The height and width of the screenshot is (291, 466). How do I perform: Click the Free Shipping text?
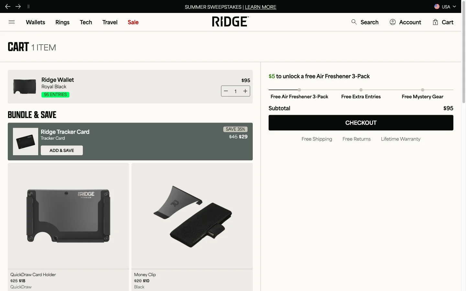click(x=317, y=139)
